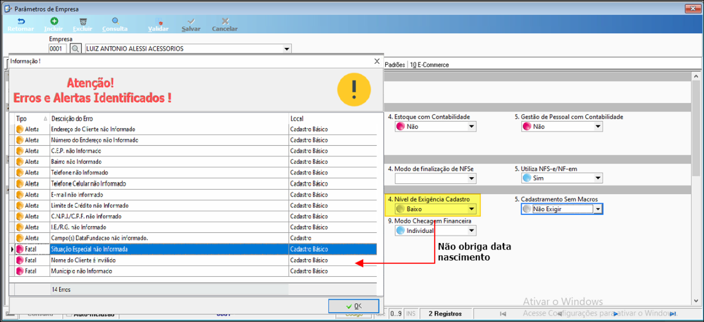Switch to the Padrões tab
Screen dimensions: 704x322
pos(395,65)
